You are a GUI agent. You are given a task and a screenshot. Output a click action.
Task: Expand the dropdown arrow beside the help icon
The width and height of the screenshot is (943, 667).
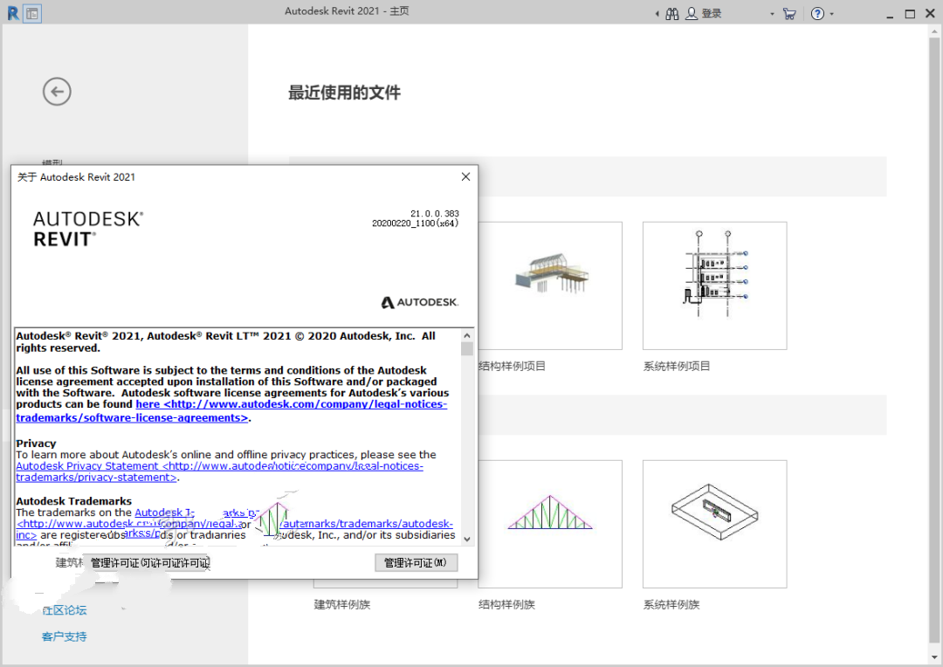point(832,14)
